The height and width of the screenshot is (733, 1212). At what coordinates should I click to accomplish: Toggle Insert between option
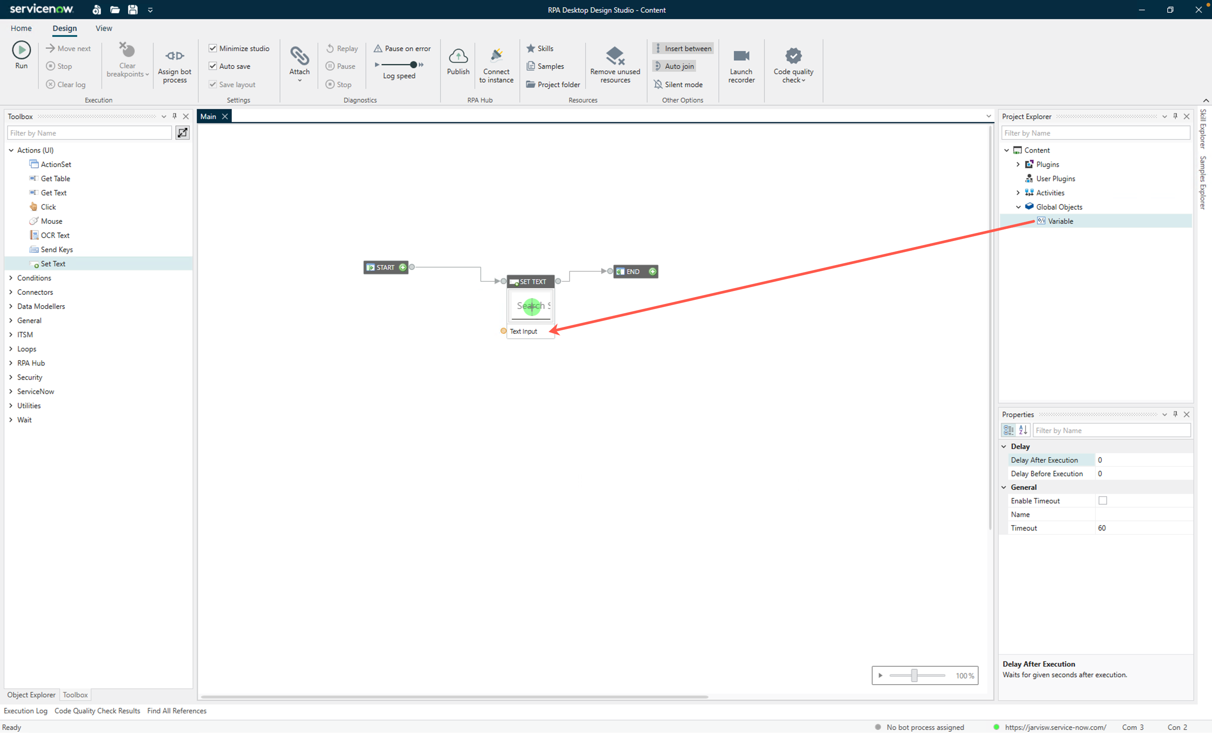pyautogui.click(x=683, y=48)
